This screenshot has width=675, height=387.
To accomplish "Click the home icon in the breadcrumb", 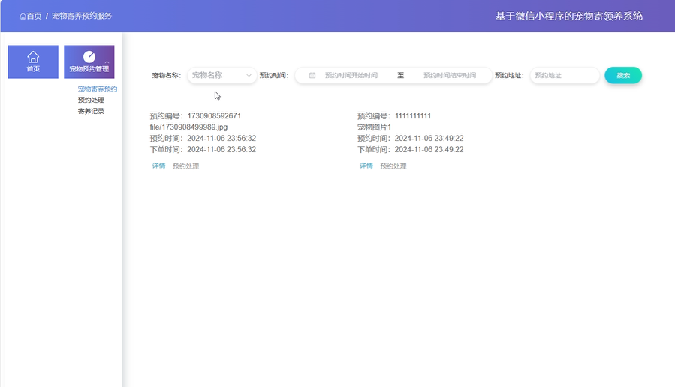I will [x=23, y=16].
